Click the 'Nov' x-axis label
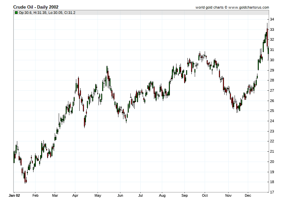 pyautogui.click(x=228, y=195)
